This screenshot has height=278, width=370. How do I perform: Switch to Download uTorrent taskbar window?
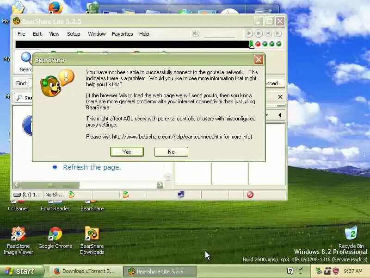[x=86, y=271]
